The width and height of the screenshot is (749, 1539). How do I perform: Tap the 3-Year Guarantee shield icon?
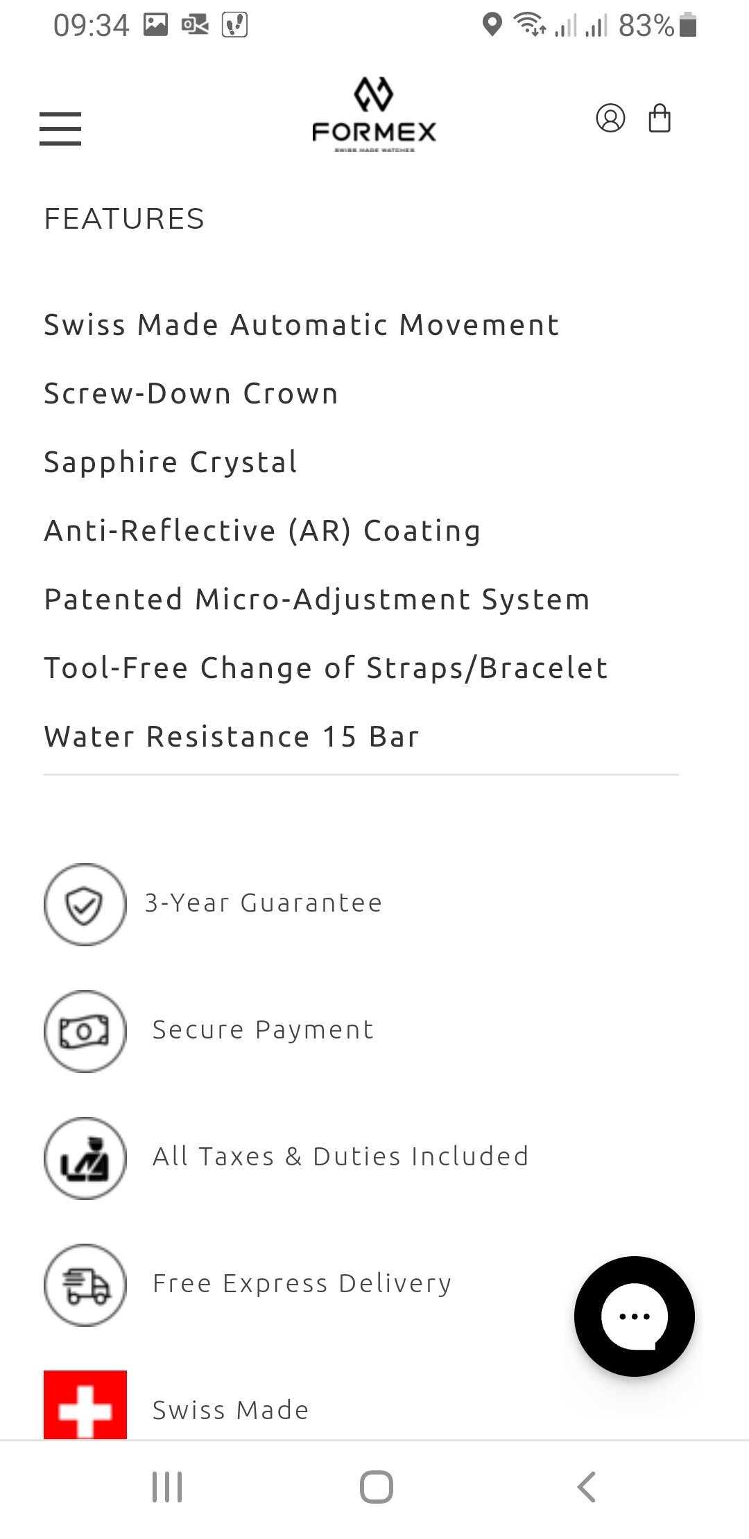coord(85,904)
